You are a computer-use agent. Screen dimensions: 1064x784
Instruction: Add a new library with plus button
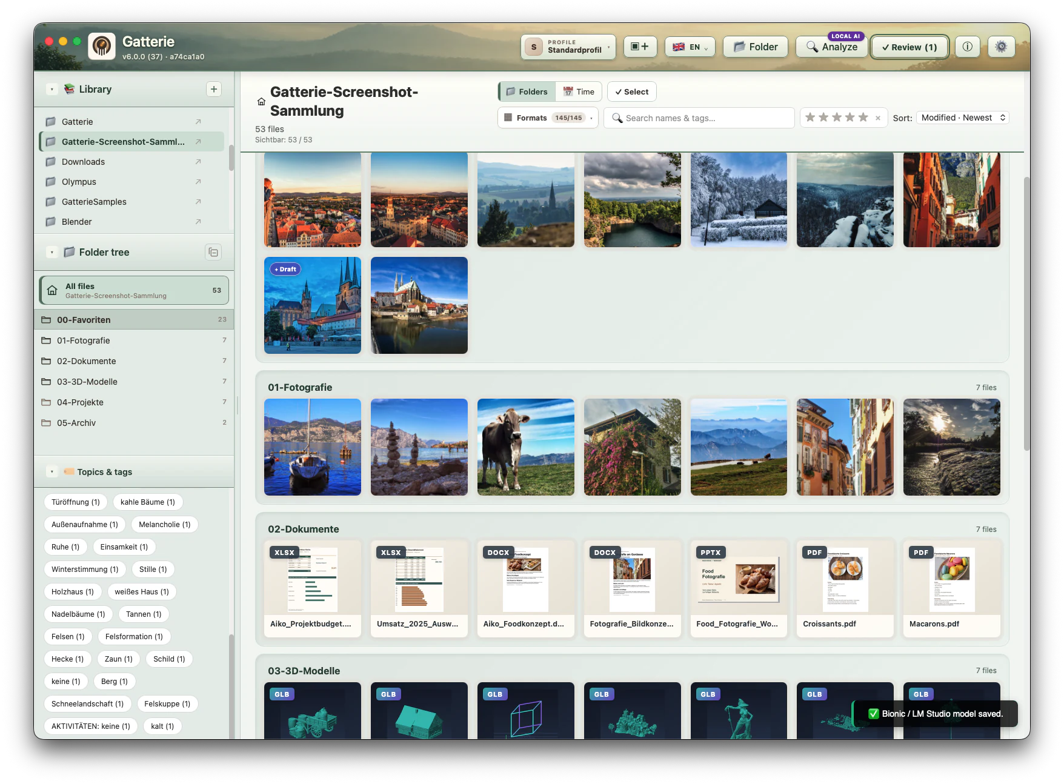(x=214, y=89)
